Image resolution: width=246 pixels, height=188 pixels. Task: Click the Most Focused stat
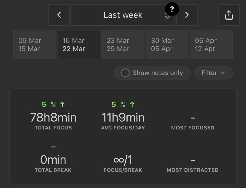192,122
